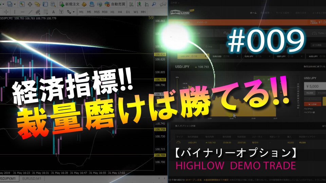Select the trendline drawing tool
This screenshot has width=326, height=183.
30,12
